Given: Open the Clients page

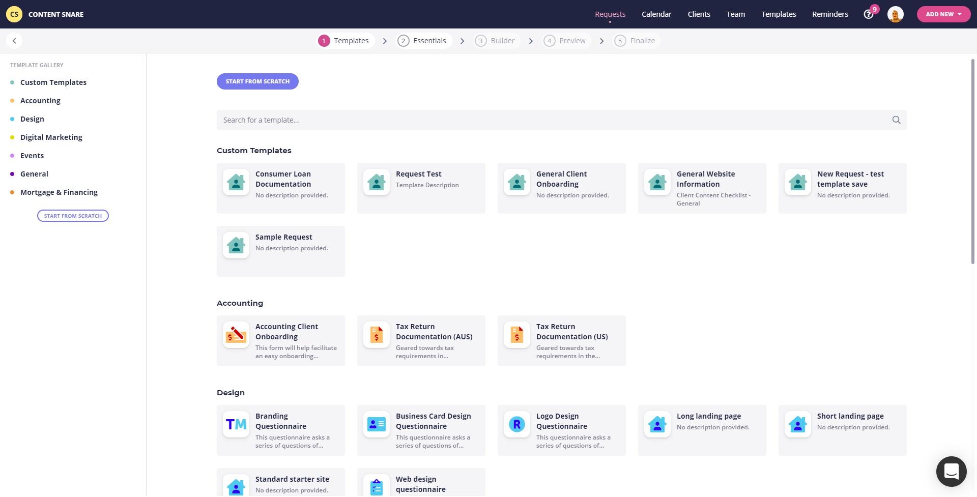Looking at the screenshot, I should pos(699,14).
